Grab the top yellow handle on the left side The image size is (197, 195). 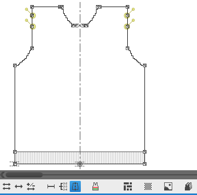pos(27,9)
